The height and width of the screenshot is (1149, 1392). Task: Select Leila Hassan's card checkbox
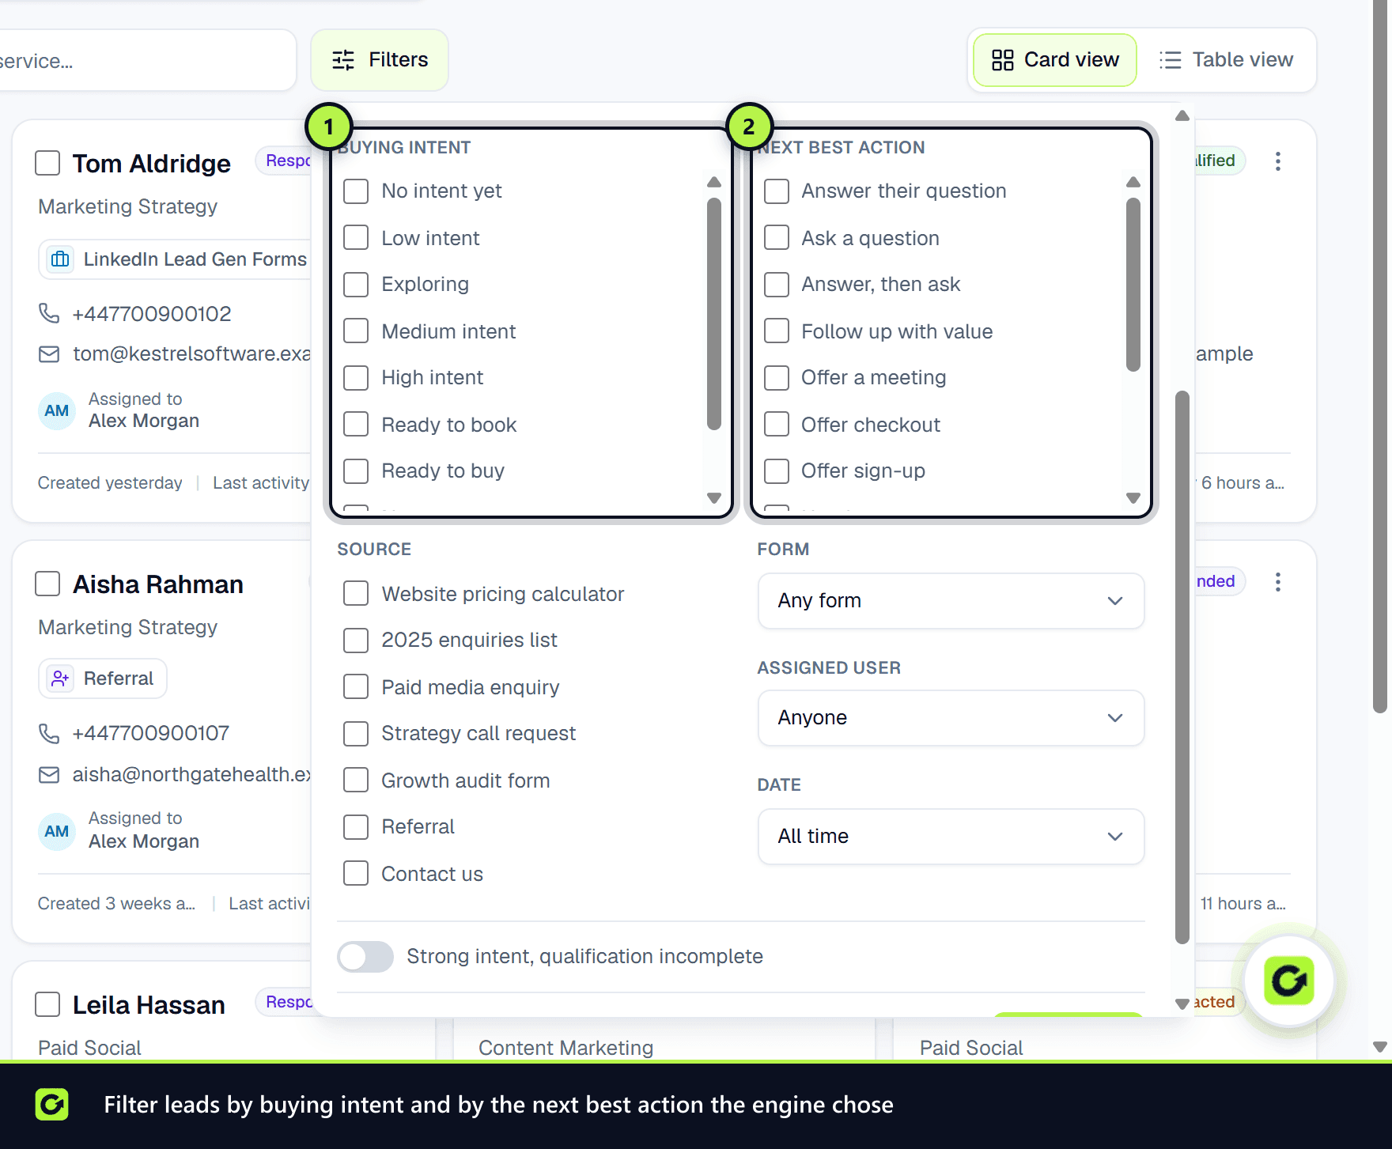click(x=47, y=1004)
